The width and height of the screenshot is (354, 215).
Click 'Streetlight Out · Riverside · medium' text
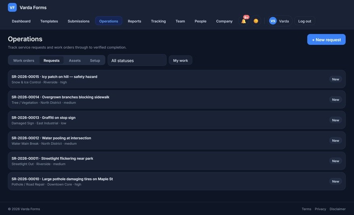(38, 164)
